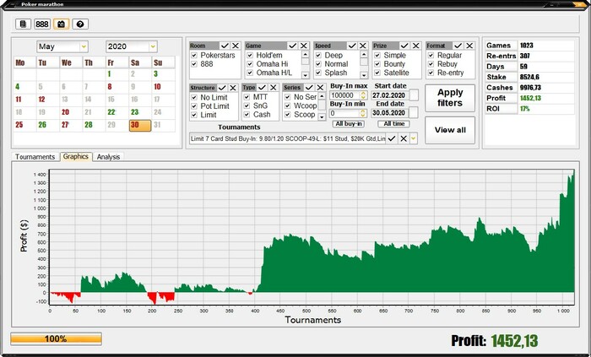Image resolution: width=591 pixels, height=357 pixels.
Task: Toggle the Rebuy format checkbox
Action: pos(431,64)
